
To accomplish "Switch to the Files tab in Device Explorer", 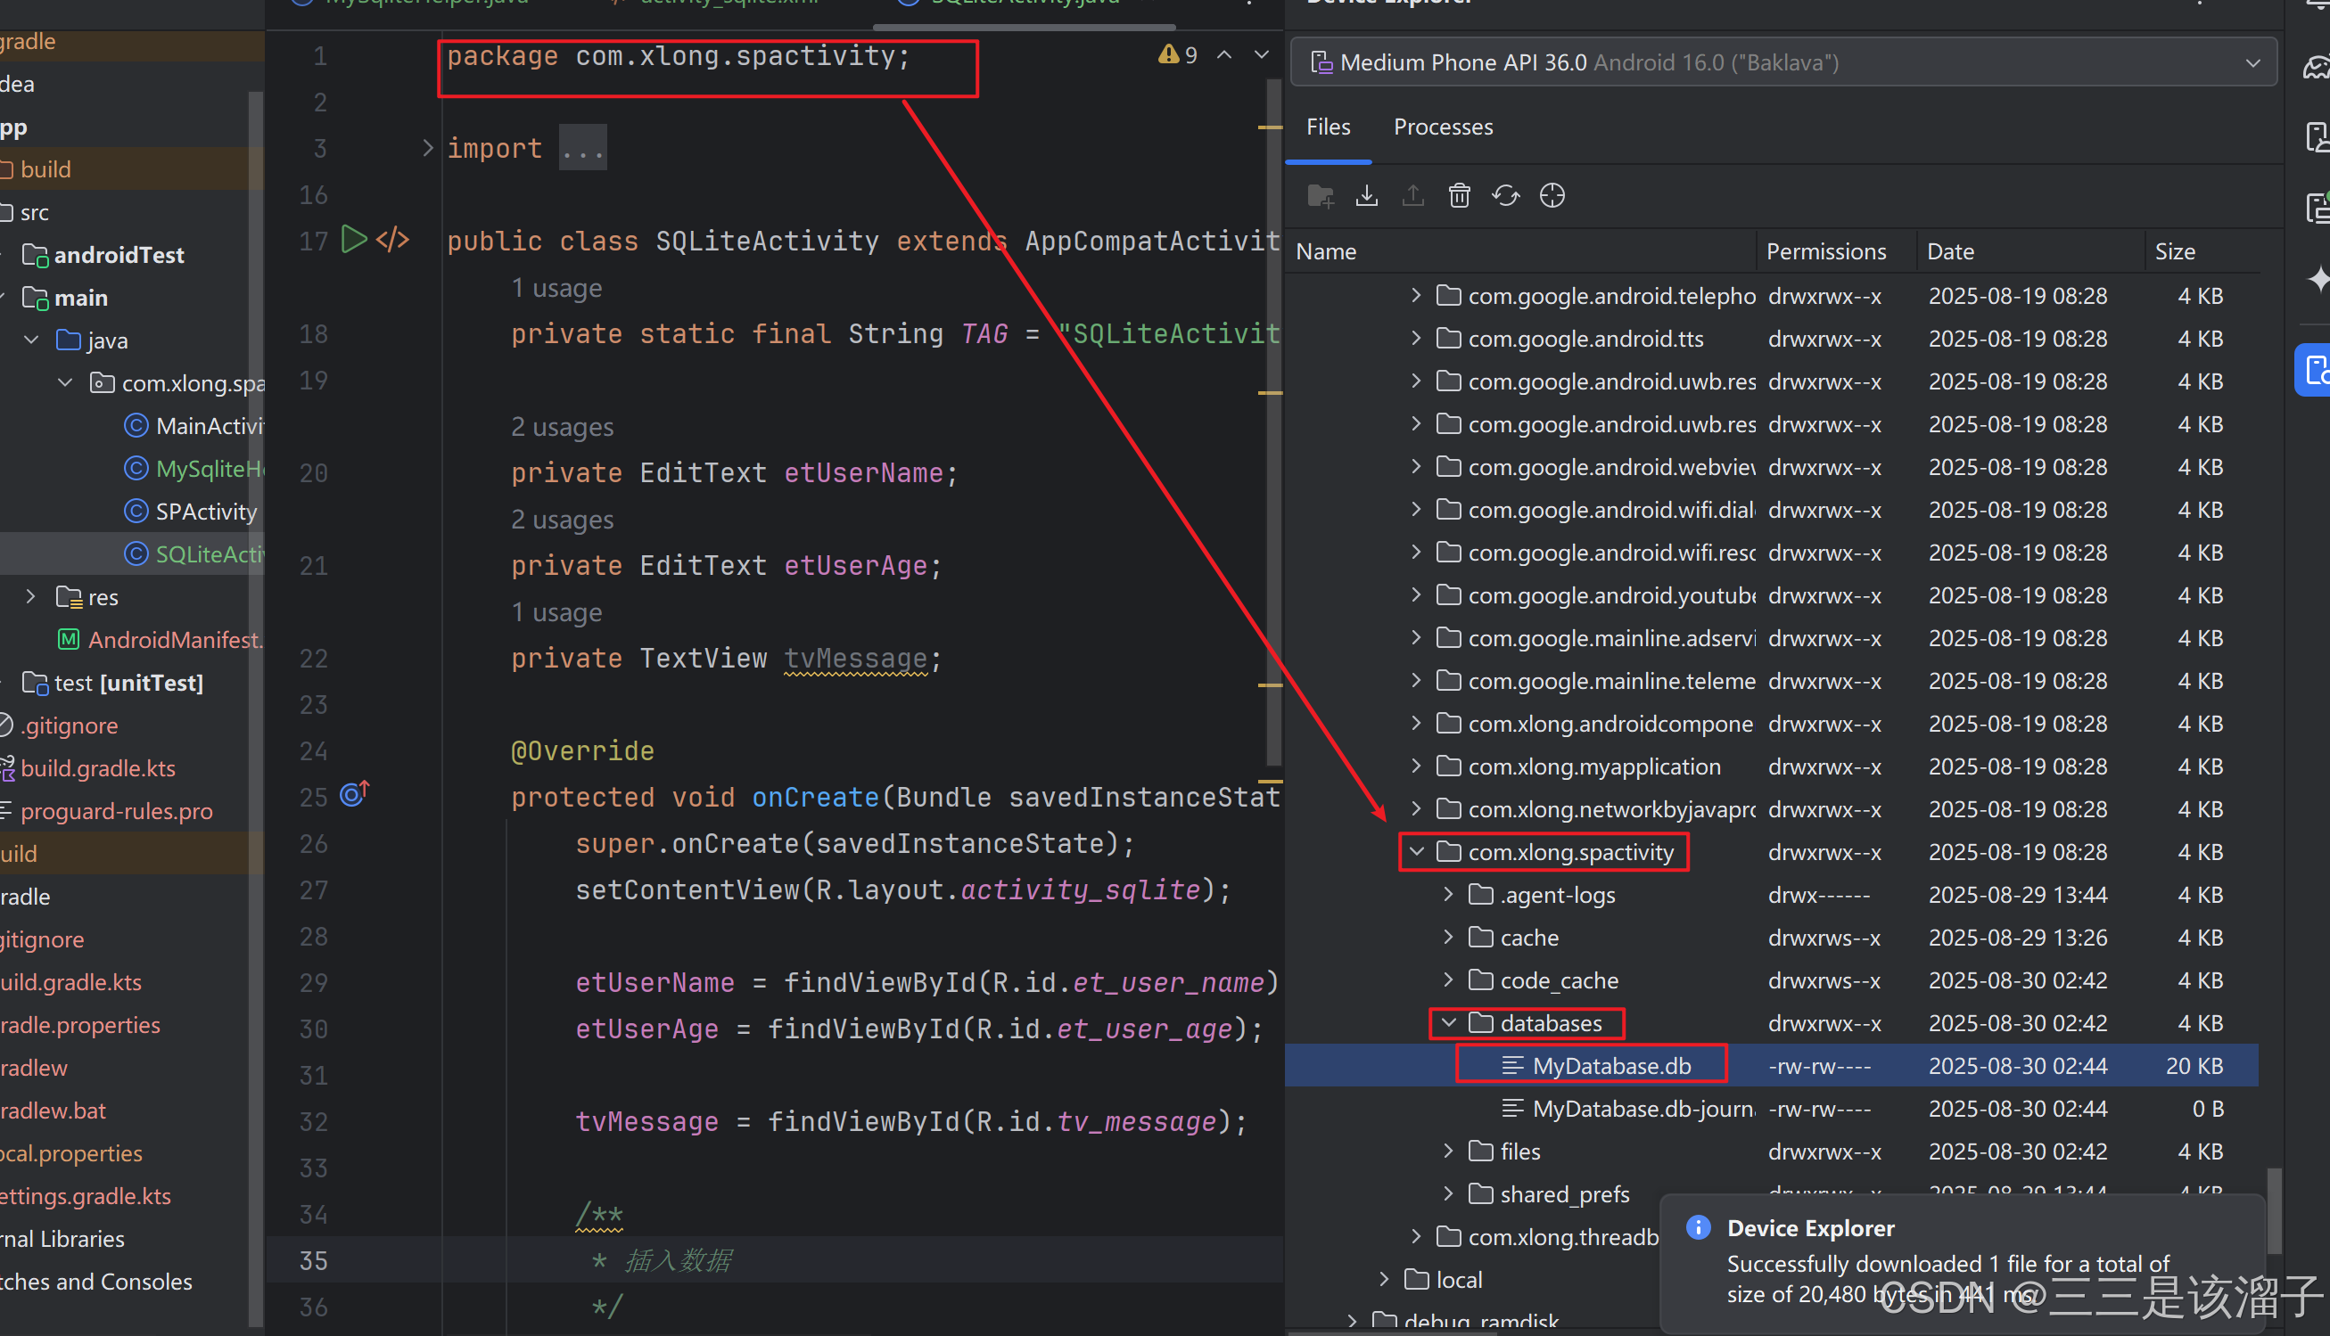I will [x=1328, y=127].
